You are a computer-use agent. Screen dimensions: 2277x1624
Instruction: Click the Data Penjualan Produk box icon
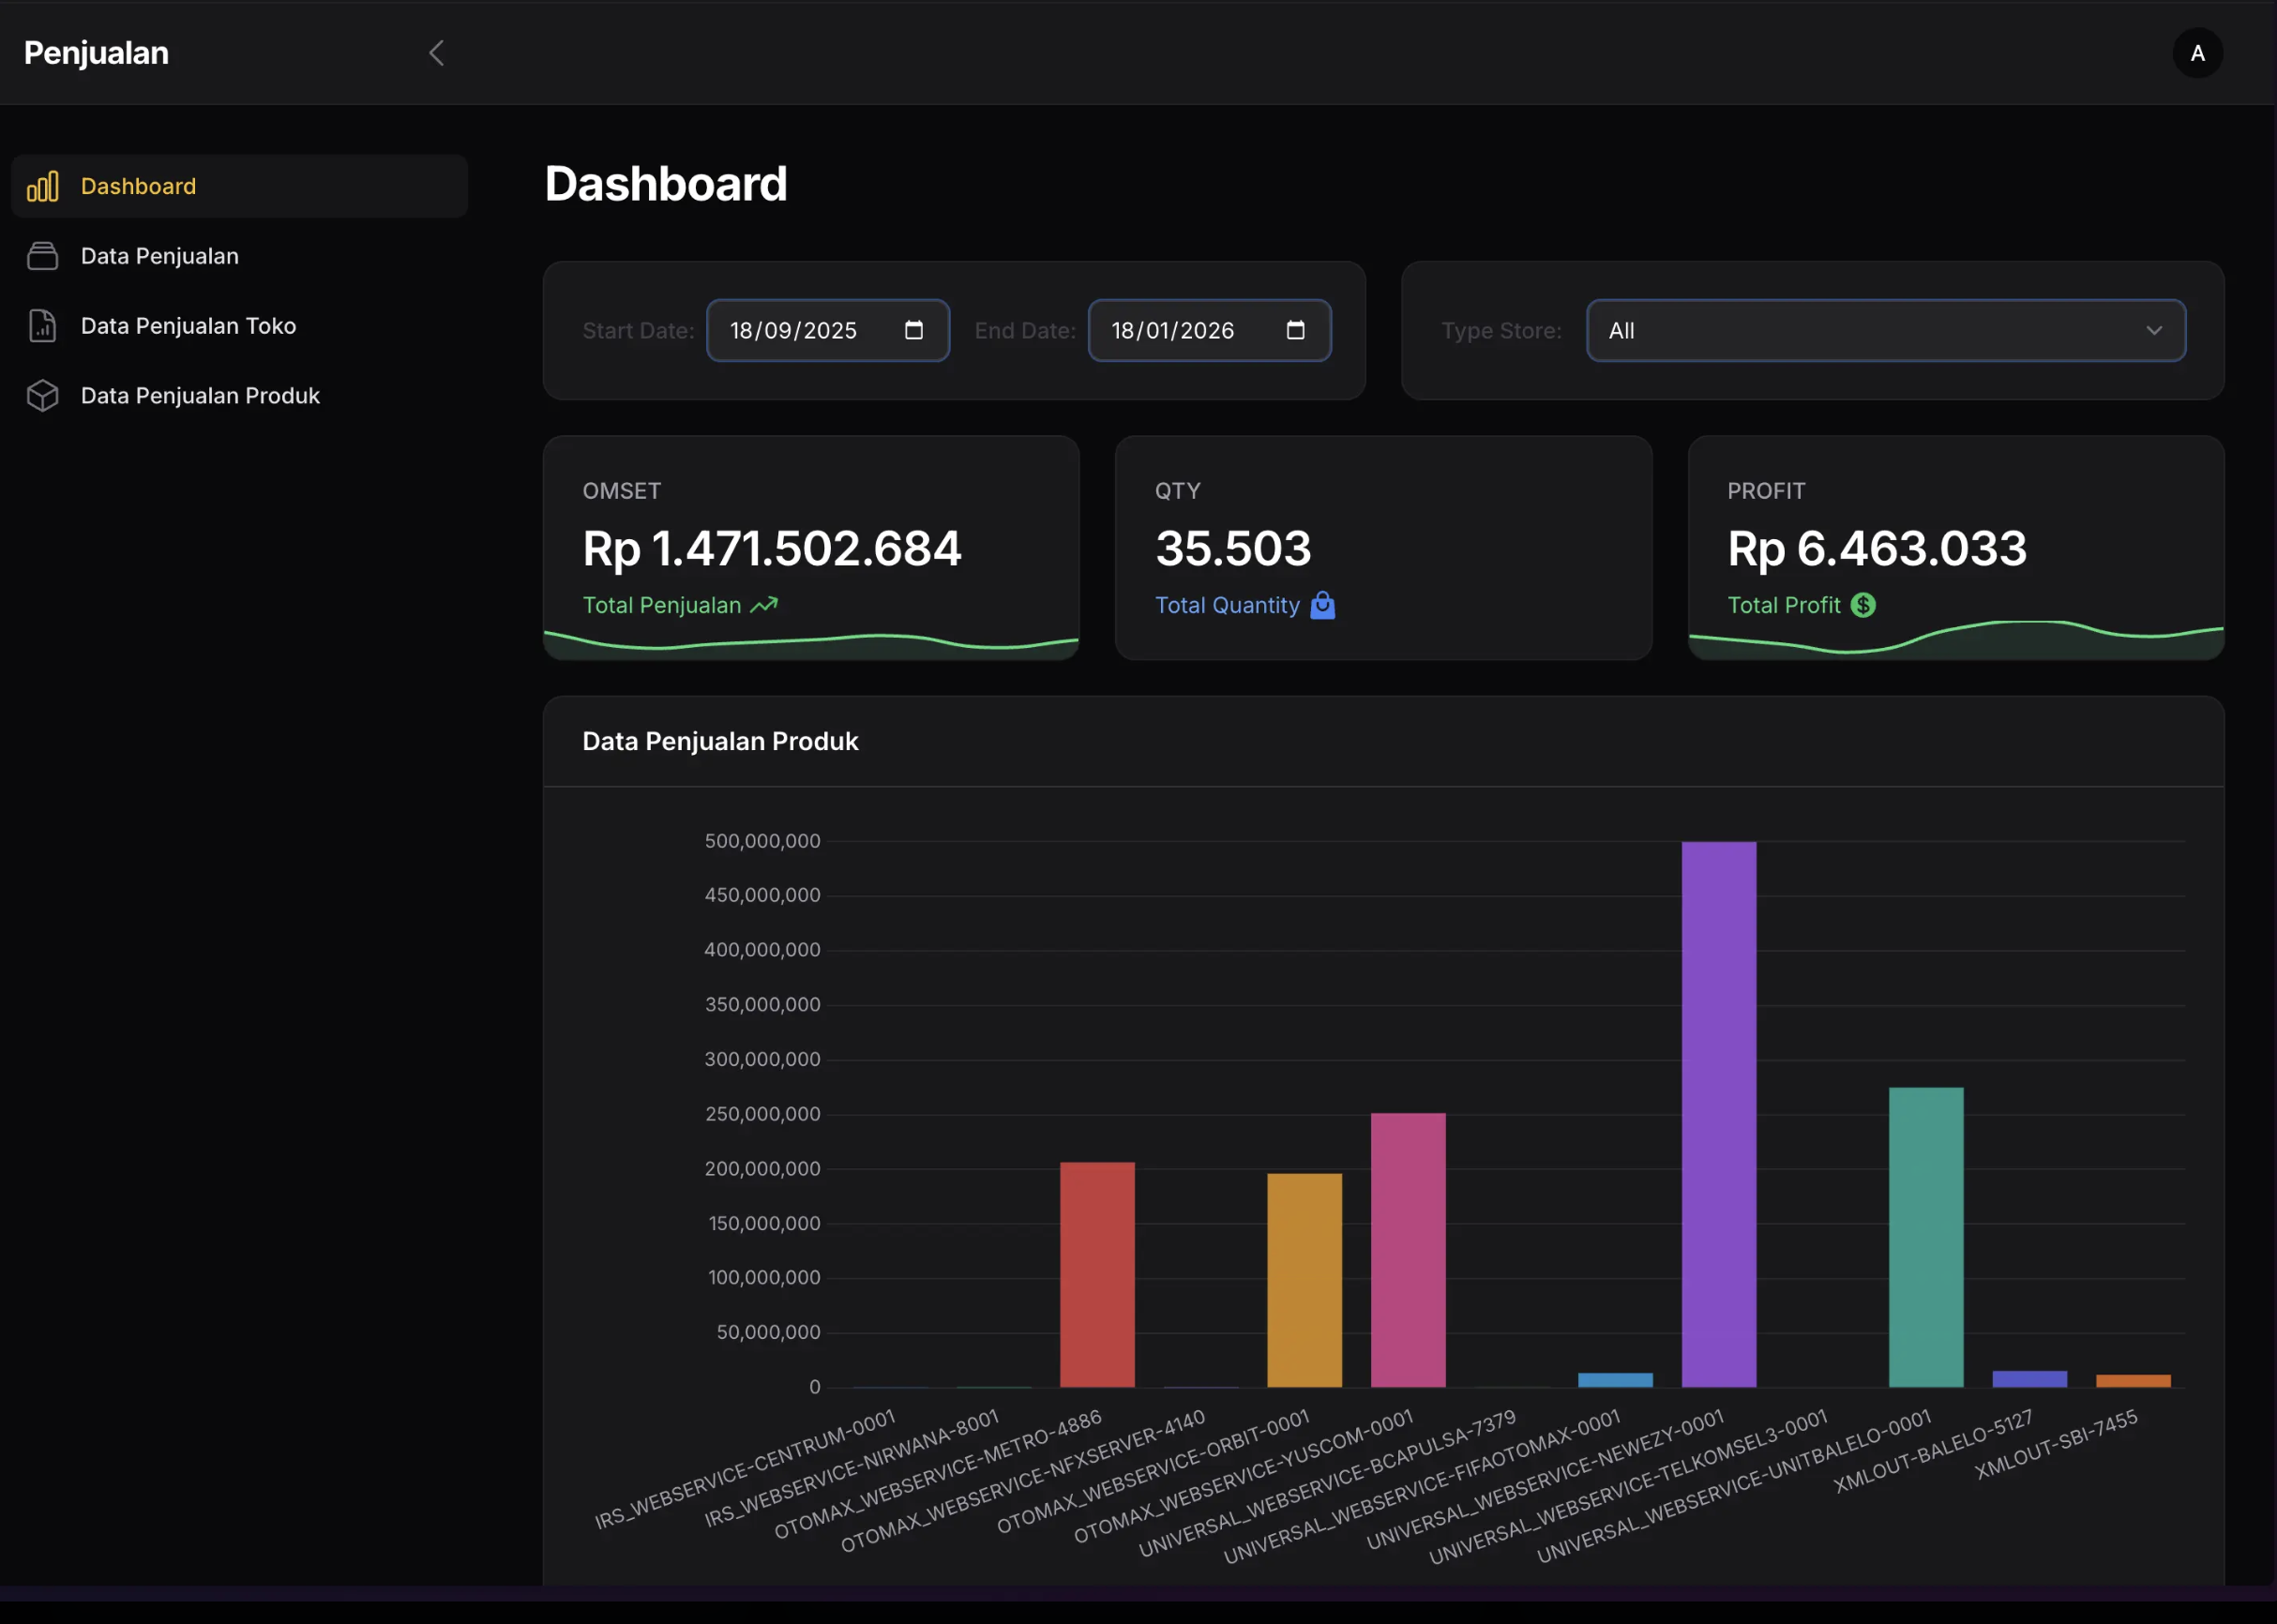pyautogui.click(x=42, y=396)
